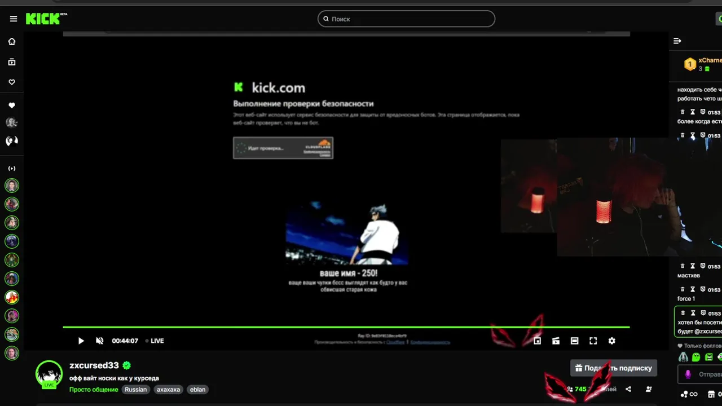
Task: Insert the green blob emote
Action: pyautogui.click(x=696, y=357)
